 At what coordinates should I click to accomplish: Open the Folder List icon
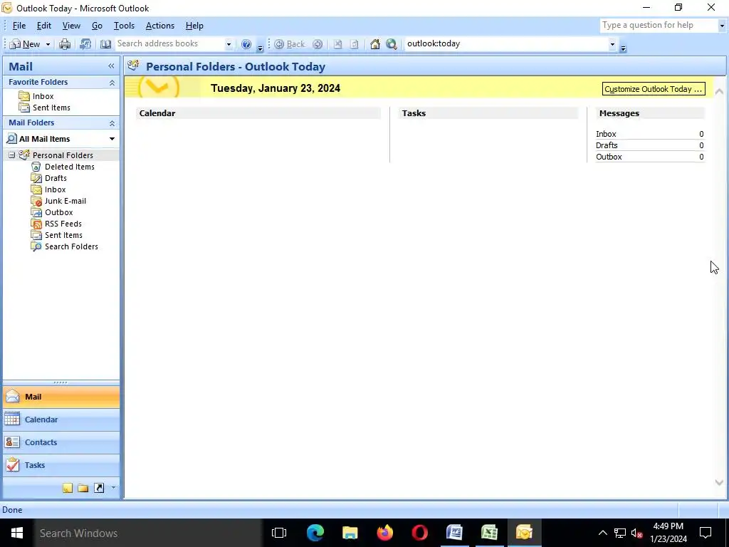tap(83, 488)
